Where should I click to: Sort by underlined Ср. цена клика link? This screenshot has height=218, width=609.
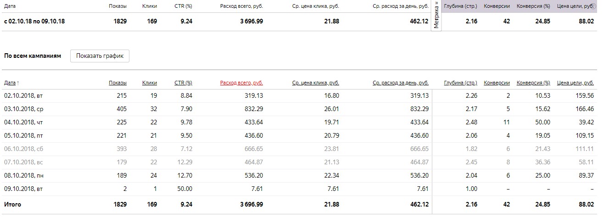tap(315, 83)
